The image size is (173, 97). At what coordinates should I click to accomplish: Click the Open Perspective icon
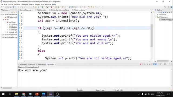coord(168,7)
